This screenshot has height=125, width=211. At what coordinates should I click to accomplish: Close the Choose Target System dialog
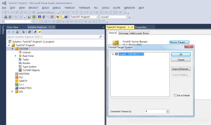189,47
